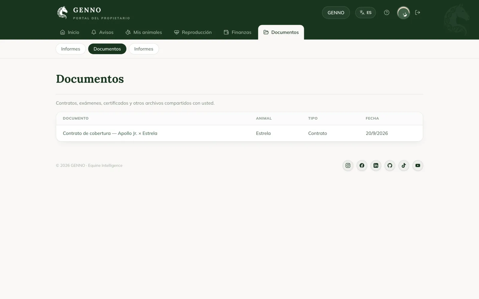
Task: Click the PORTAL DEL PROPIETARIO subtitle
Action: (x=101, y=18)
